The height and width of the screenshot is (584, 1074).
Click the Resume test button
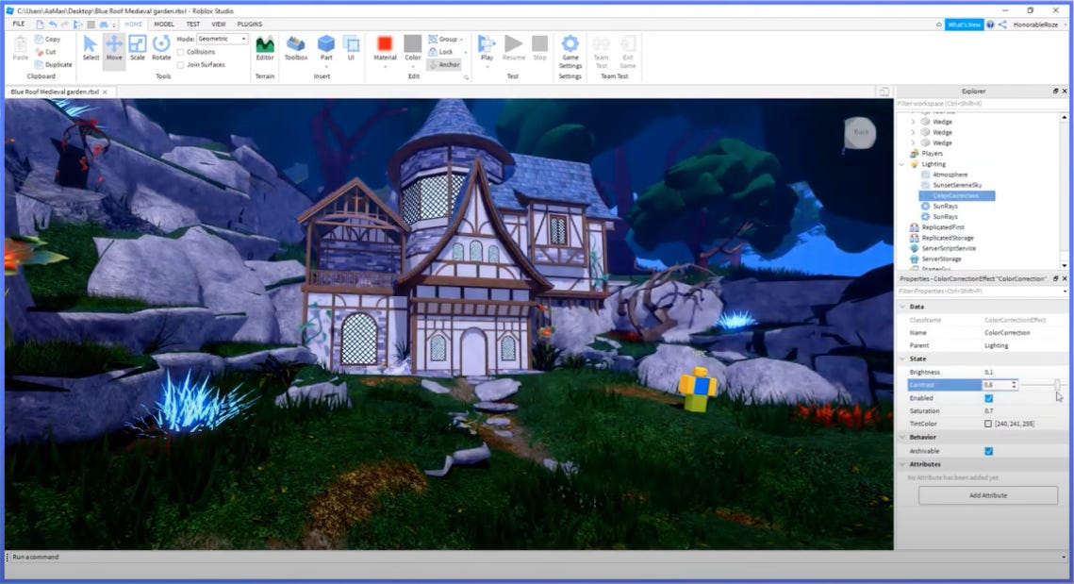[x=513, y=49]
